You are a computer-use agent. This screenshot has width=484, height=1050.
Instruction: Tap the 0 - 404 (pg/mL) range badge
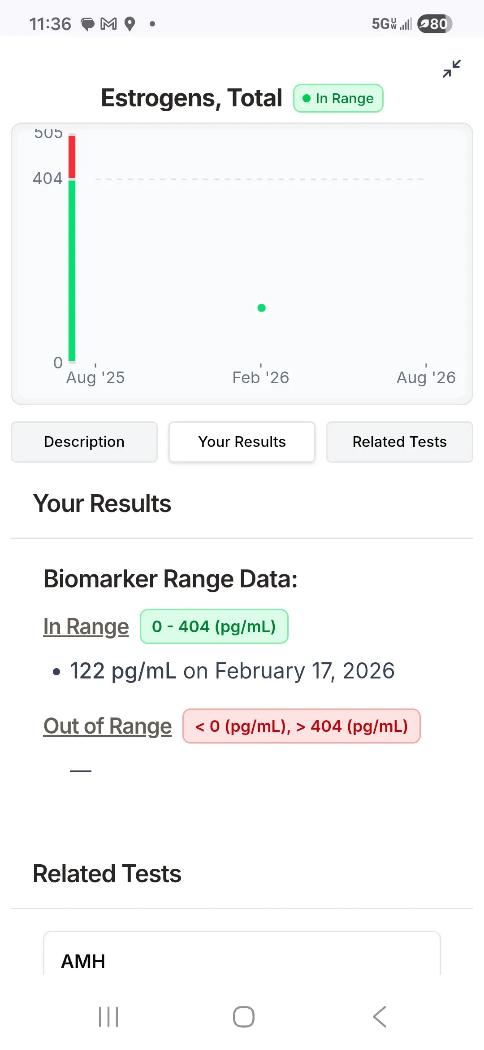[x=214, y=626]
